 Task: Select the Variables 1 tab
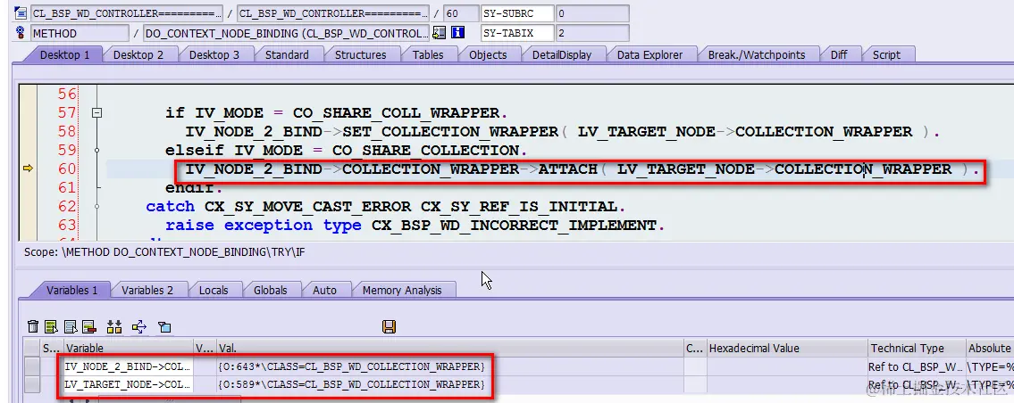pos(71,290)
